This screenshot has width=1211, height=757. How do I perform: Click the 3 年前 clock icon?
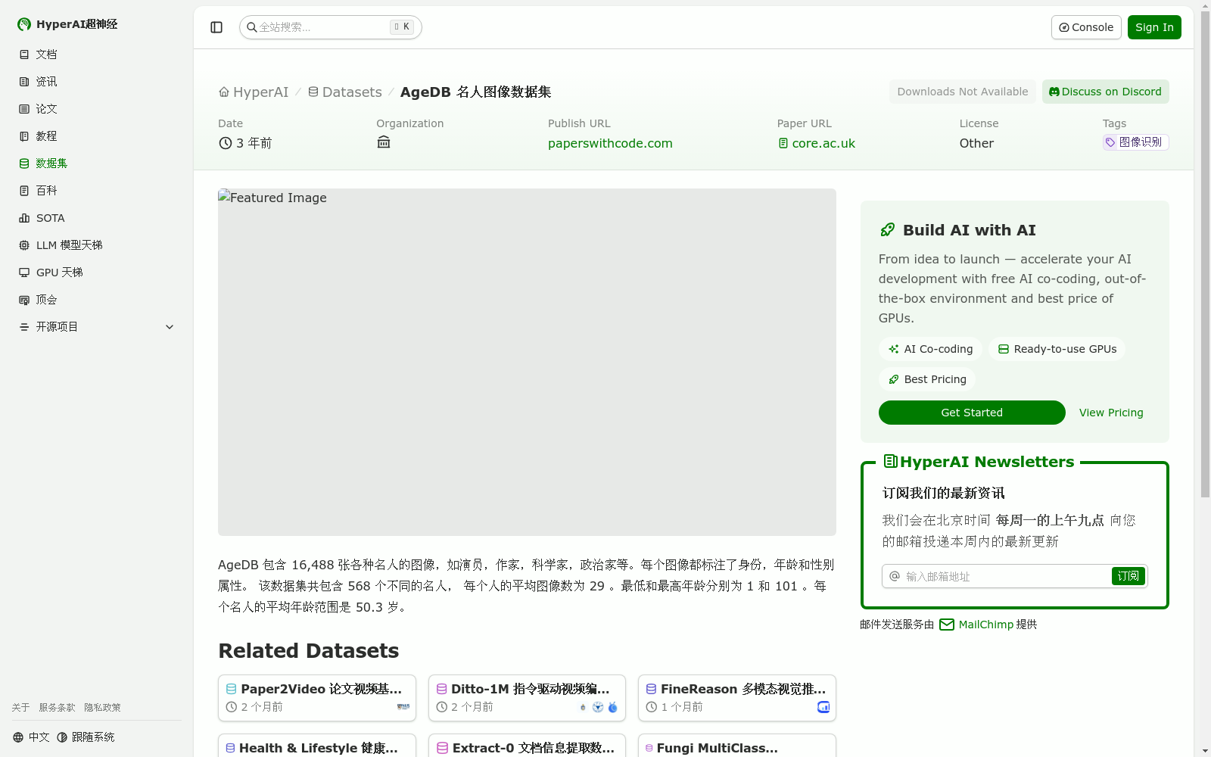pyautogui.click(x=225, y=143)
